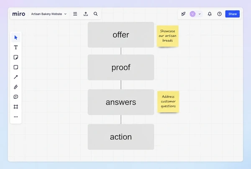This screenshot has width=251, height=169.
Task: Select the answers box
Action: pos(121,102)
